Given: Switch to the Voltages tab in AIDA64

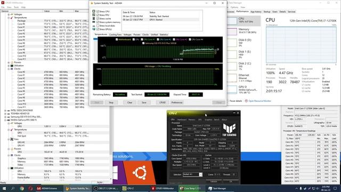Looking at the screenshot, I should tap(127, 35).
